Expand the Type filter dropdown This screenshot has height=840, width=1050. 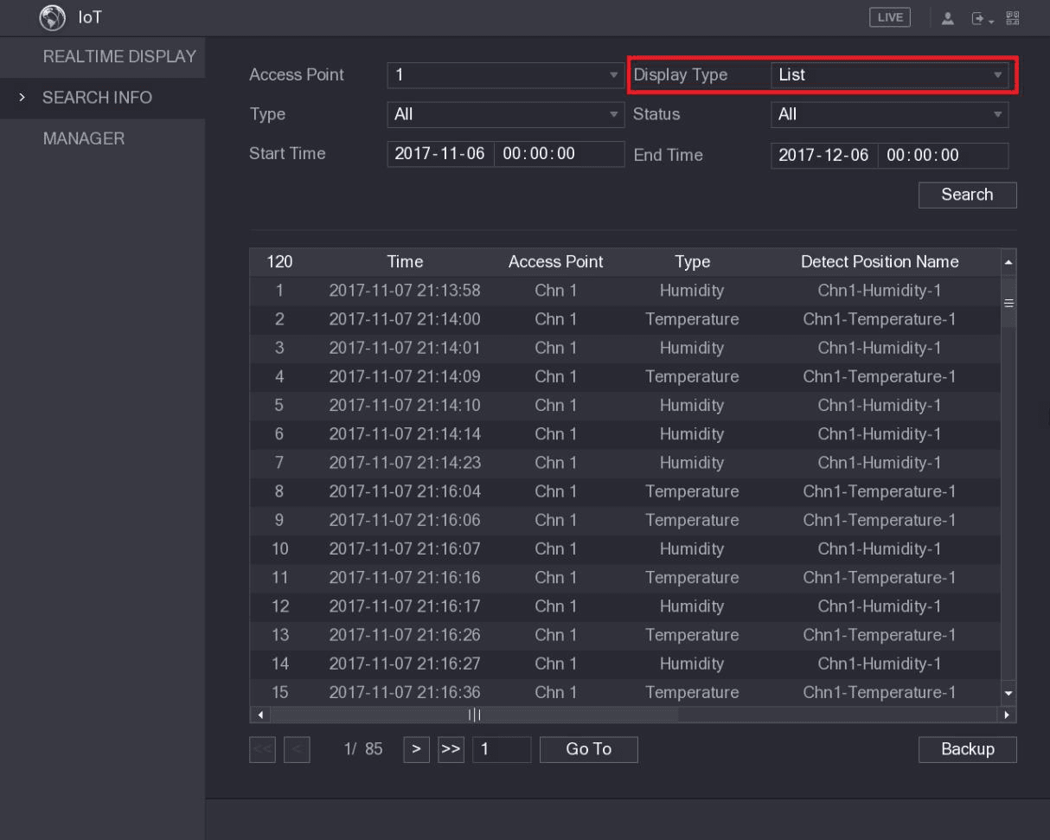(x=505, y=114)
